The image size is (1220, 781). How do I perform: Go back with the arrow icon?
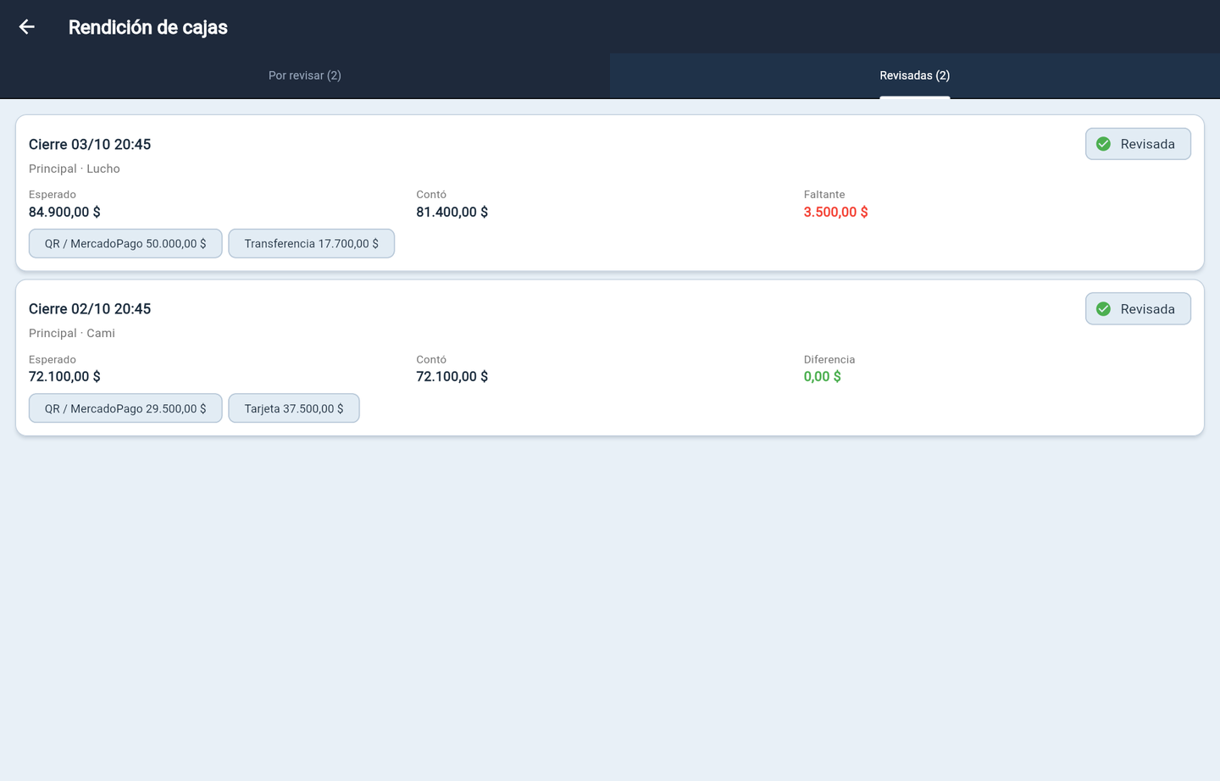[27, 27]
